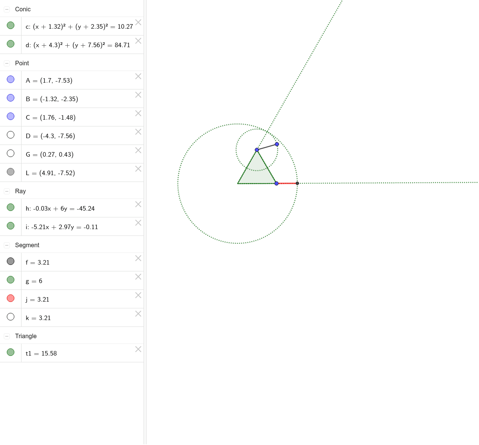Show hidden point G
Image resolution: width=479 pixels, height=445 pixels.
tap(11, 153)
